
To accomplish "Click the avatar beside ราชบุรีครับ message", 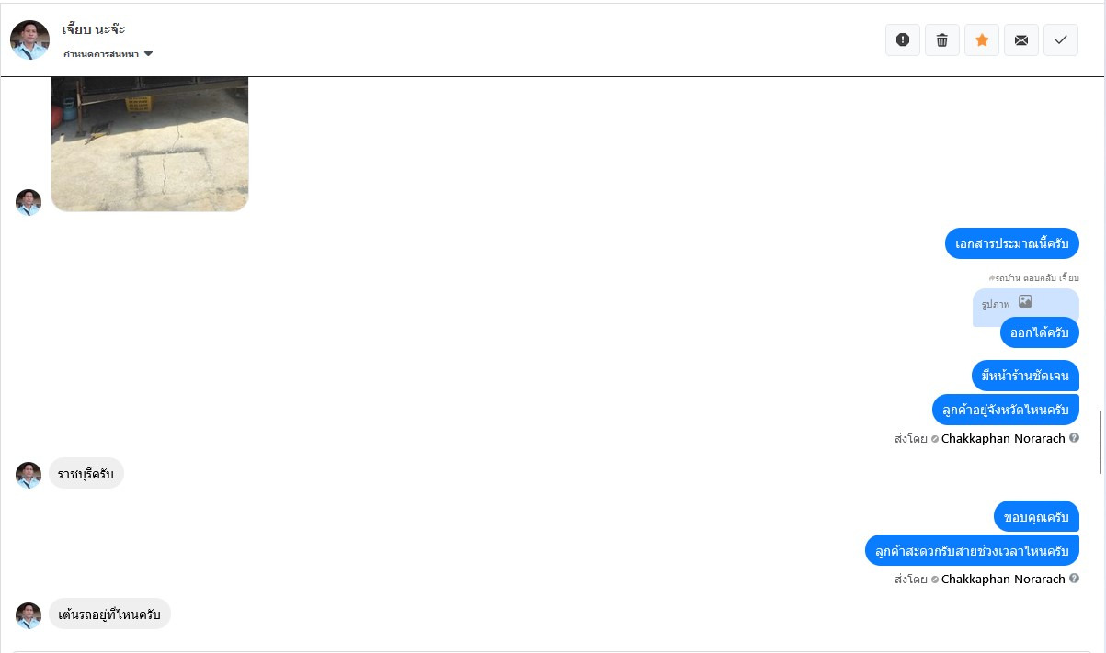I will [x=29, y=475].
